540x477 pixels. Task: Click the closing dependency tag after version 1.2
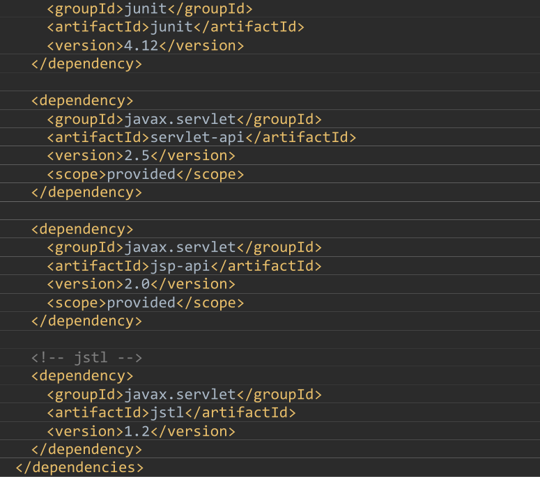[86, 449]
